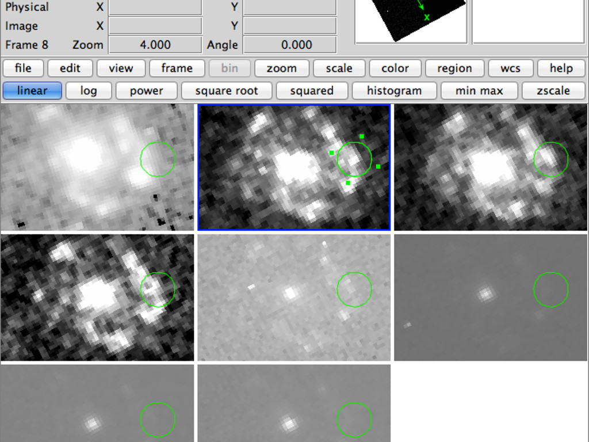Select the bottom-left frame
The image size is (589, 442).
tap(97, 403)
